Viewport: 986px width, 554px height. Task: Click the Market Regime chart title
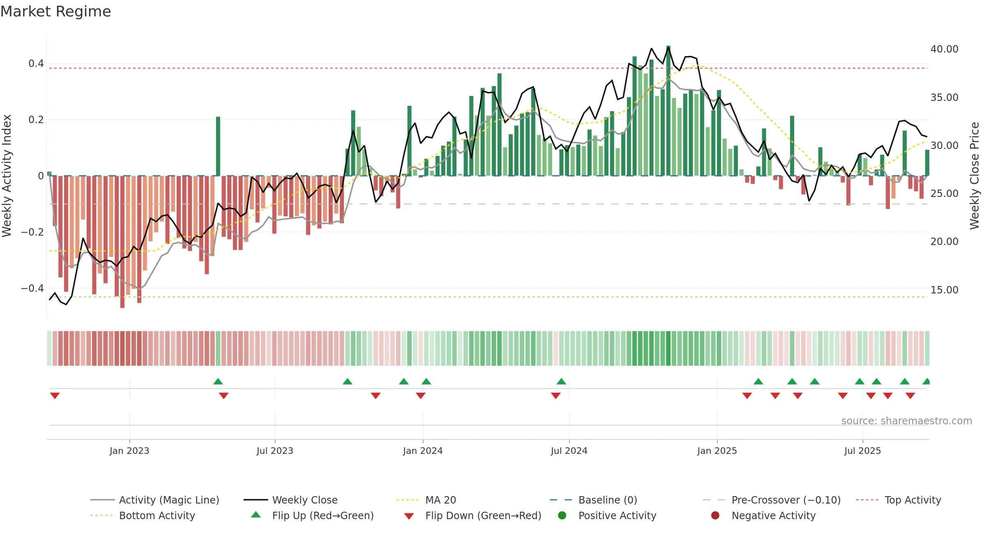pos(55,11)
